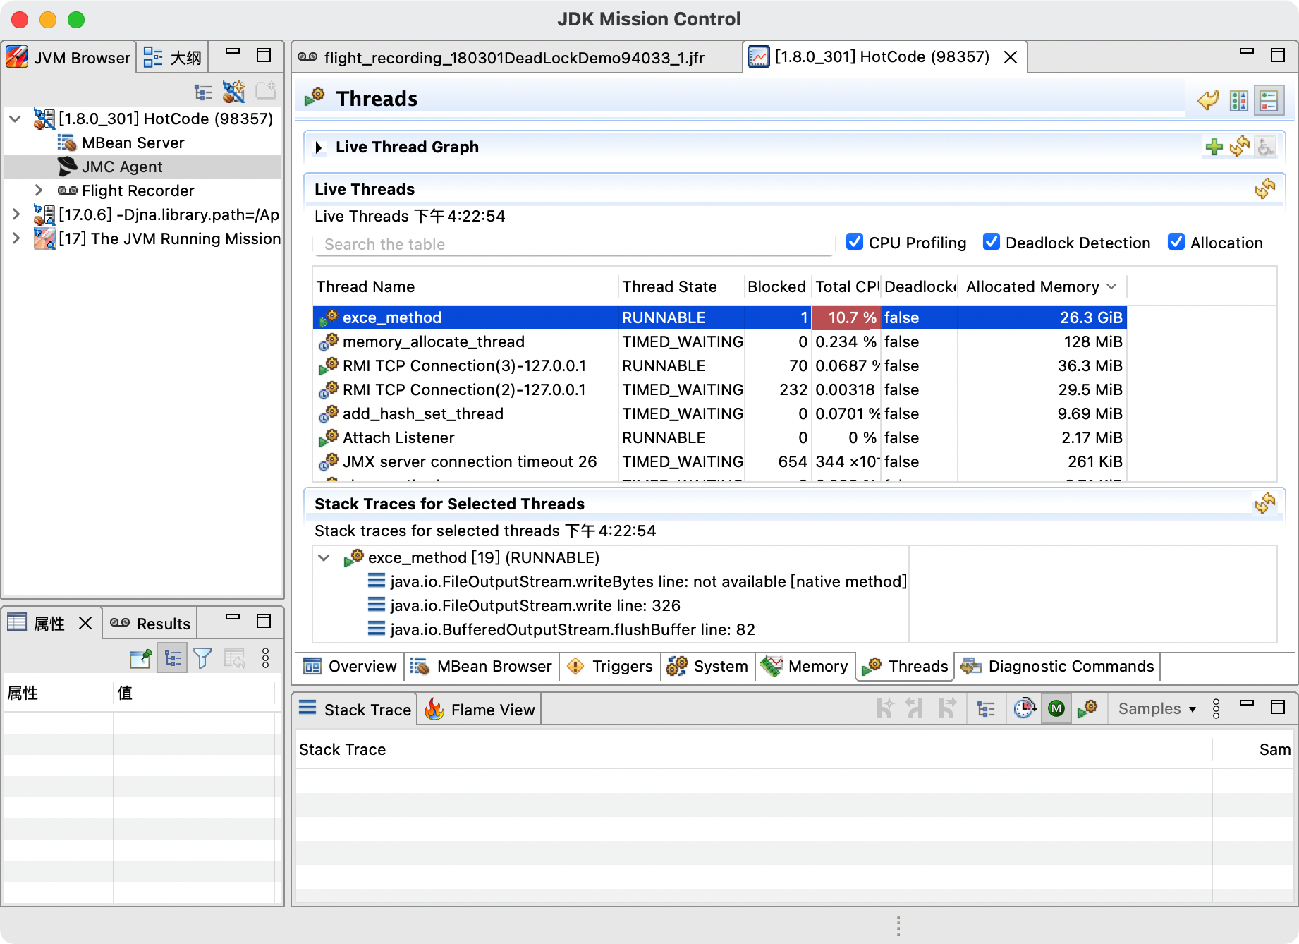Screen dimensions: 1299x944
Task: Open the Overview tab
Action: (350, 666)
